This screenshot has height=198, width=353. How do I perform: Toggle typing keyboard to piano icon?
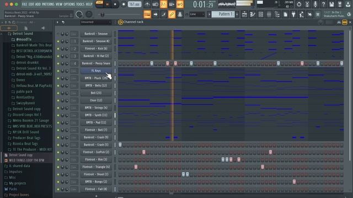tap(147, 14)
